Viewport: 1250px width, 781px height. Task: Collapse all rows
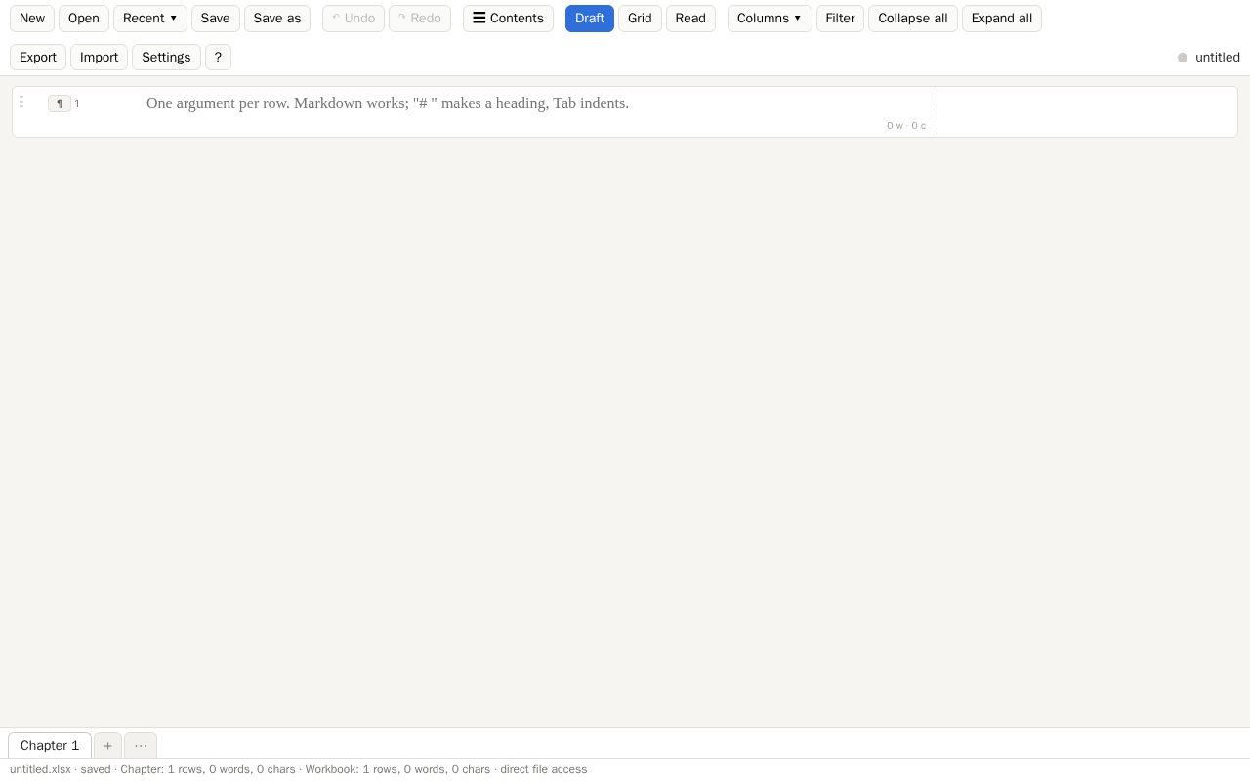pos(913,19)
